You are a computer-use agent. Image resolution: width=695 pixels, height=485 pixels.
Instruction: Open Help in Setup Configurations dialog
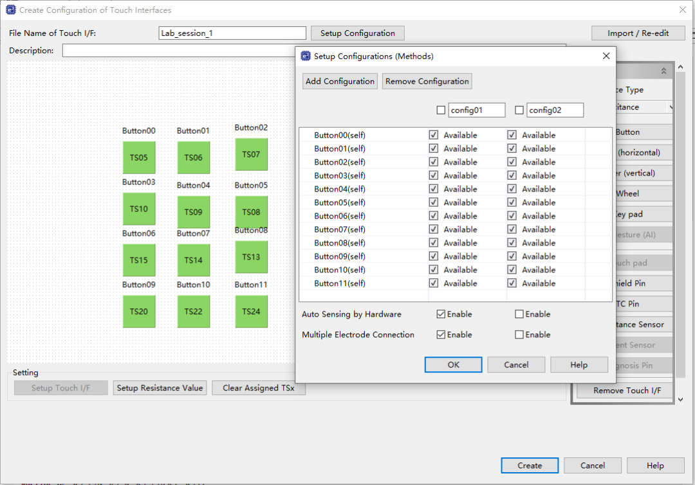coord(579,365)
